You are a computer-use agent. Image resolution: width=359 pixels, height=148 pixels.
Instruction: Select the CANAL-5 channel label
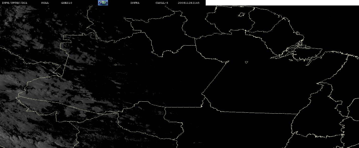click(162, 3)
